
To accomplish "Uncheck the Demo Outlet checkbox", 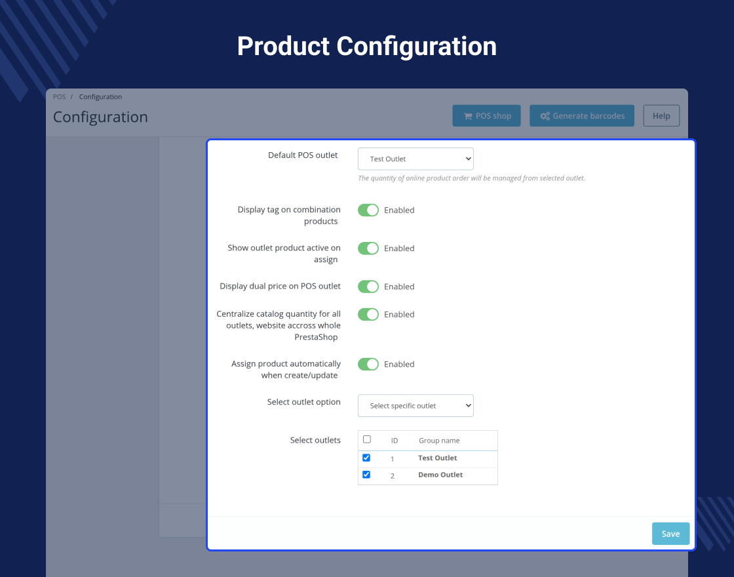I will click(366, 475).
